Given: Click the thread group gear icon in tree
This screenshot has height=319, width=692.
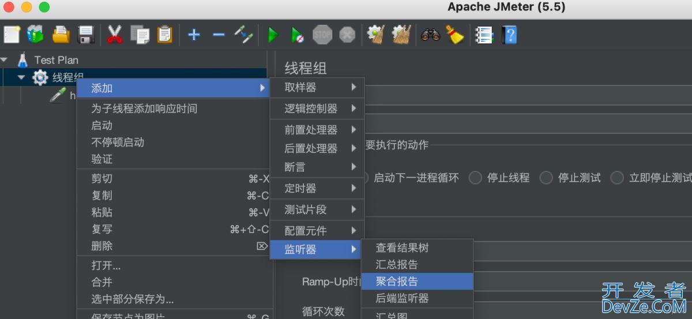Looking at the screenshot, I should 40,77.
